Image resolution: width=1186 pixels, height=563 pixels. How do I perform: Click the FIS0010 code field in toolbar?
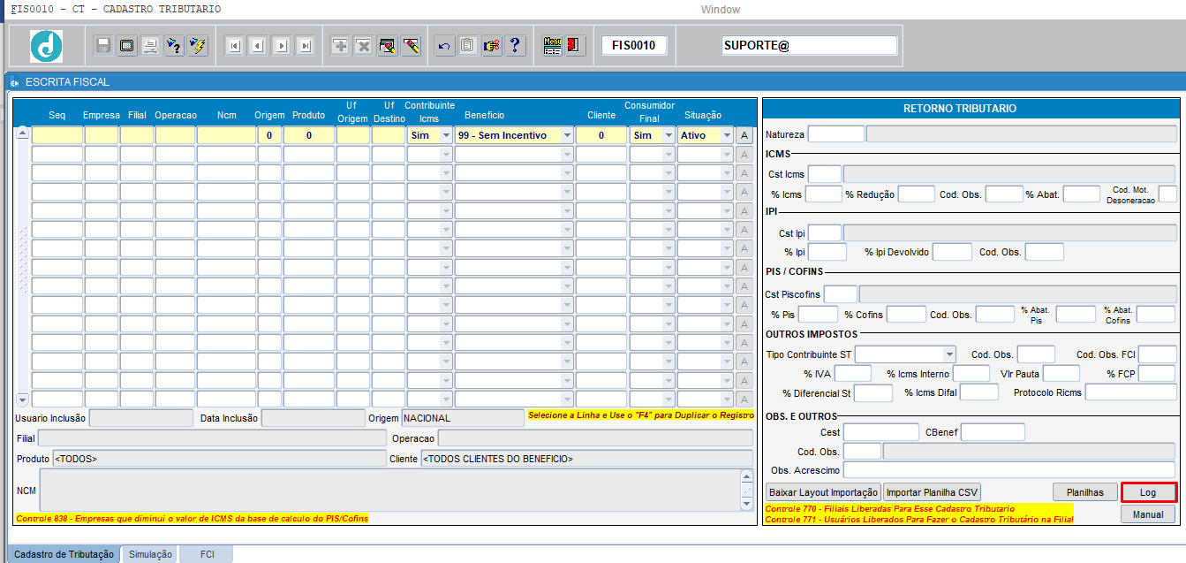coord(634,45)
